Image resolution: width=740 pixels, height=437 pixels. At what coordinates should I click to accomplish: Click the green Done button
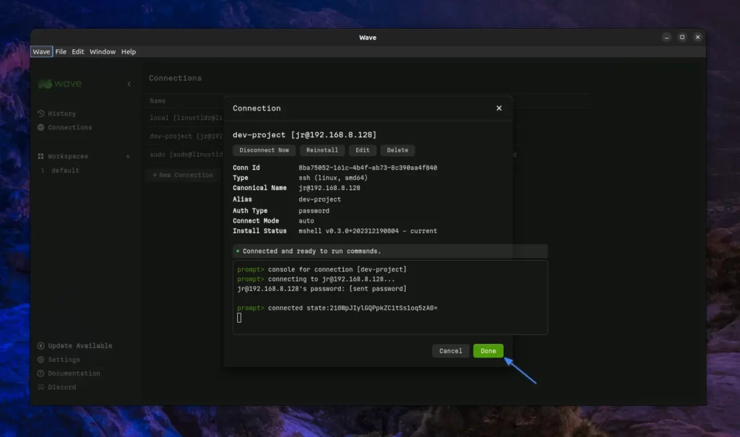pyautogui.click(x=488, y=351)
